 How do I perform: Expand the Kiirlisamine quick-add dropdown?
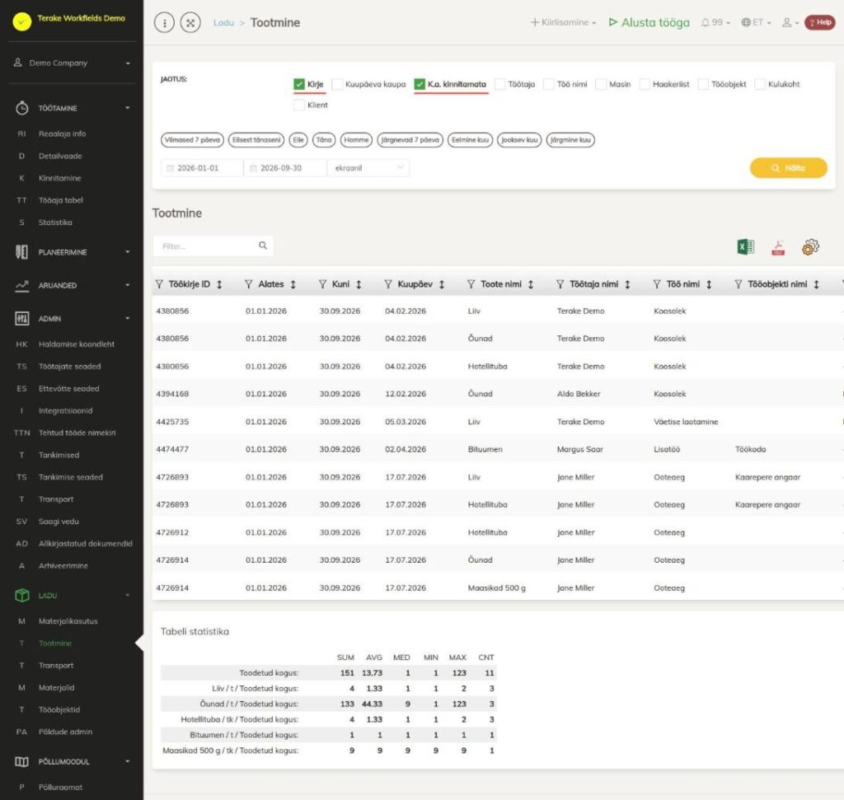click(x=563, y=22)
